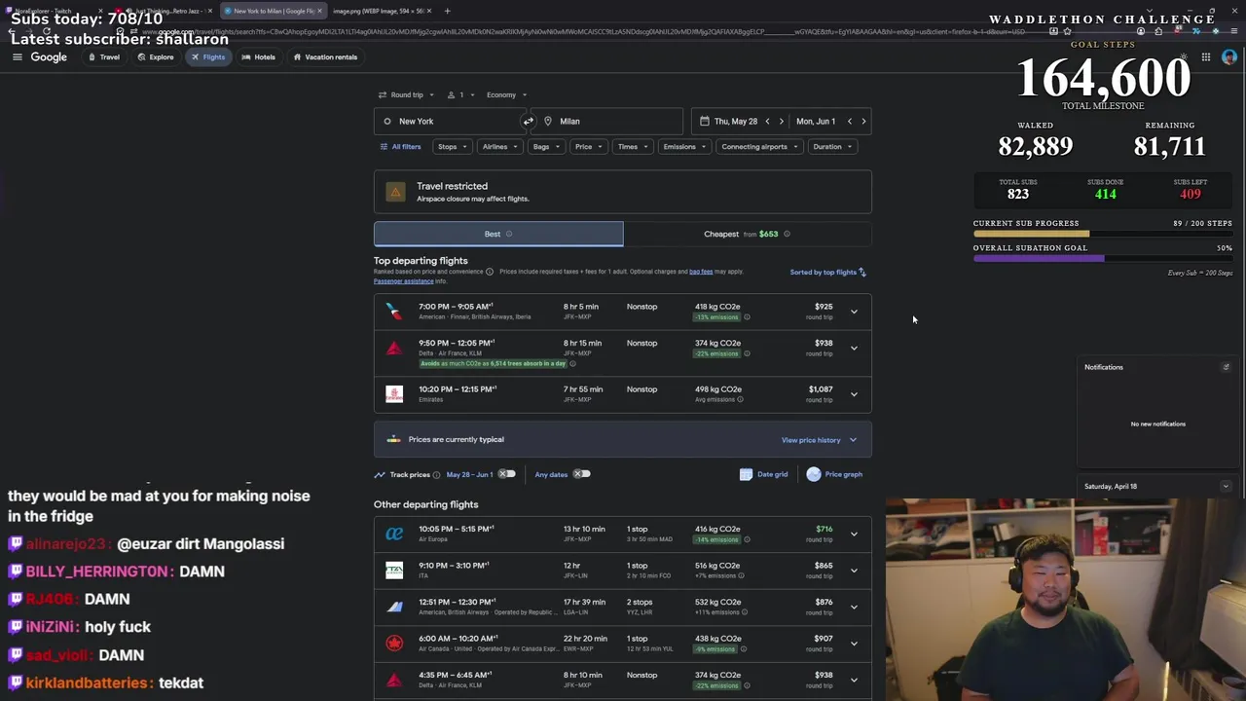The image size is (1246, 701).
Task: Expand the Saturday, April 18 panel chevron
Action: point(1226,487)
